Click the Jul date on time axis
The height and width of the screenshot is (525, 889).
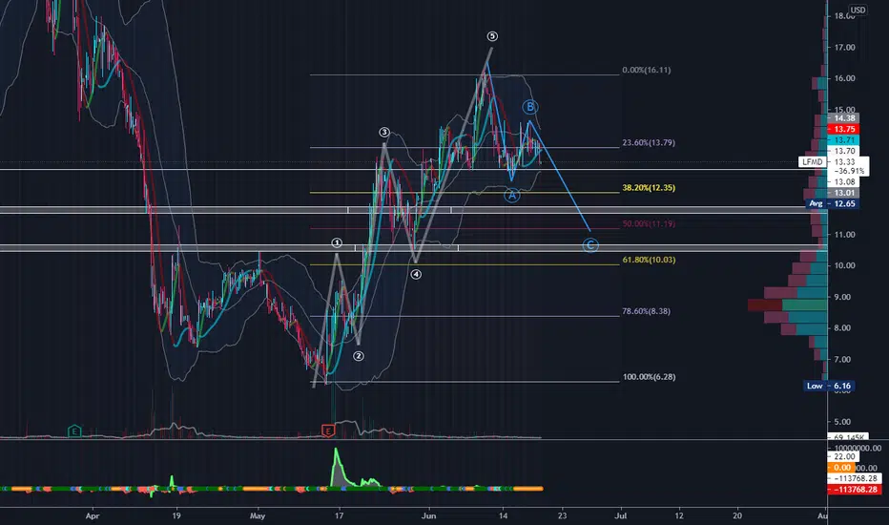[x=621, y=515]
